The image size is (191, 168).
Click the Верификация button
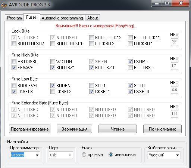click(75, 129)
